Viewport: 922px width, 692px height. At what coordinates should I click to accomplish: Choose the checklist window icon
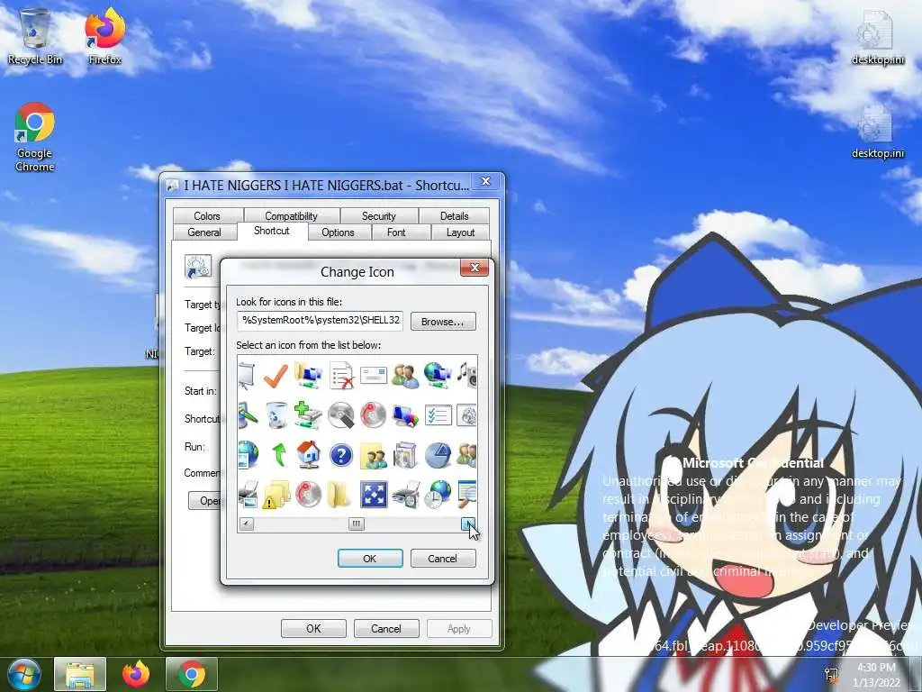click(438, 414)
